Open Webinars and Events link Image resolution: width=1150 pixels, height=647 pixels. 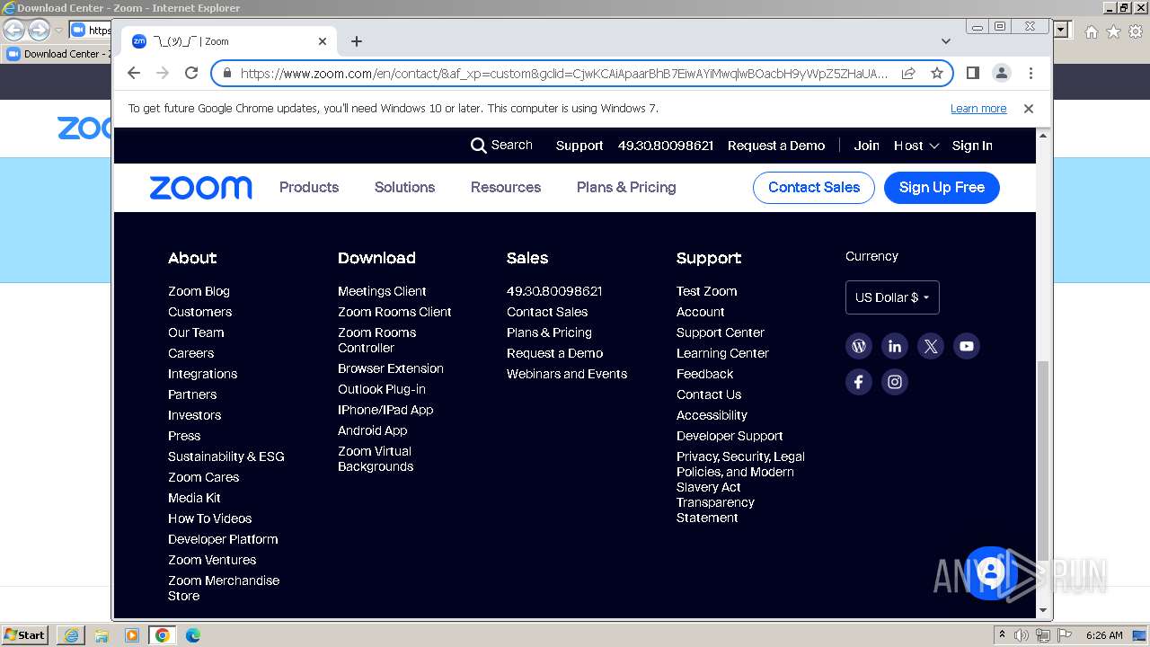pyautogui.click(x=567, y=374)
